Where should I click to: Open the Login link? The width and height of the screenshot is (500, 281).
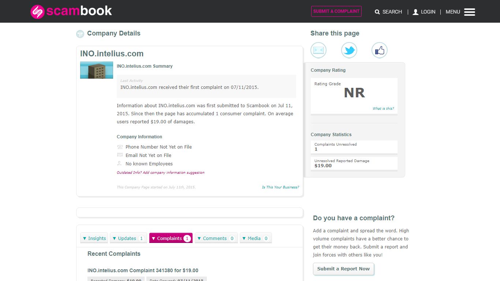[428, 12]
